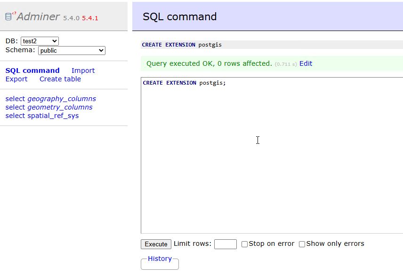Open the geometry_columns table structure

[60, 107]
